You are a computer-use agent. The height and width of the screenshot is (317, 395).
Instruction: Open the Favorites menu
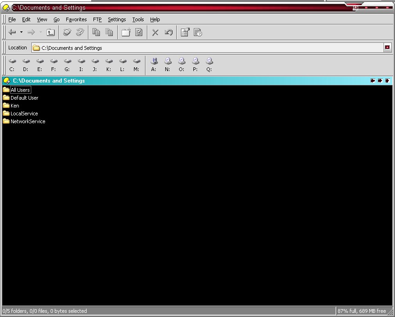[76, 19]
